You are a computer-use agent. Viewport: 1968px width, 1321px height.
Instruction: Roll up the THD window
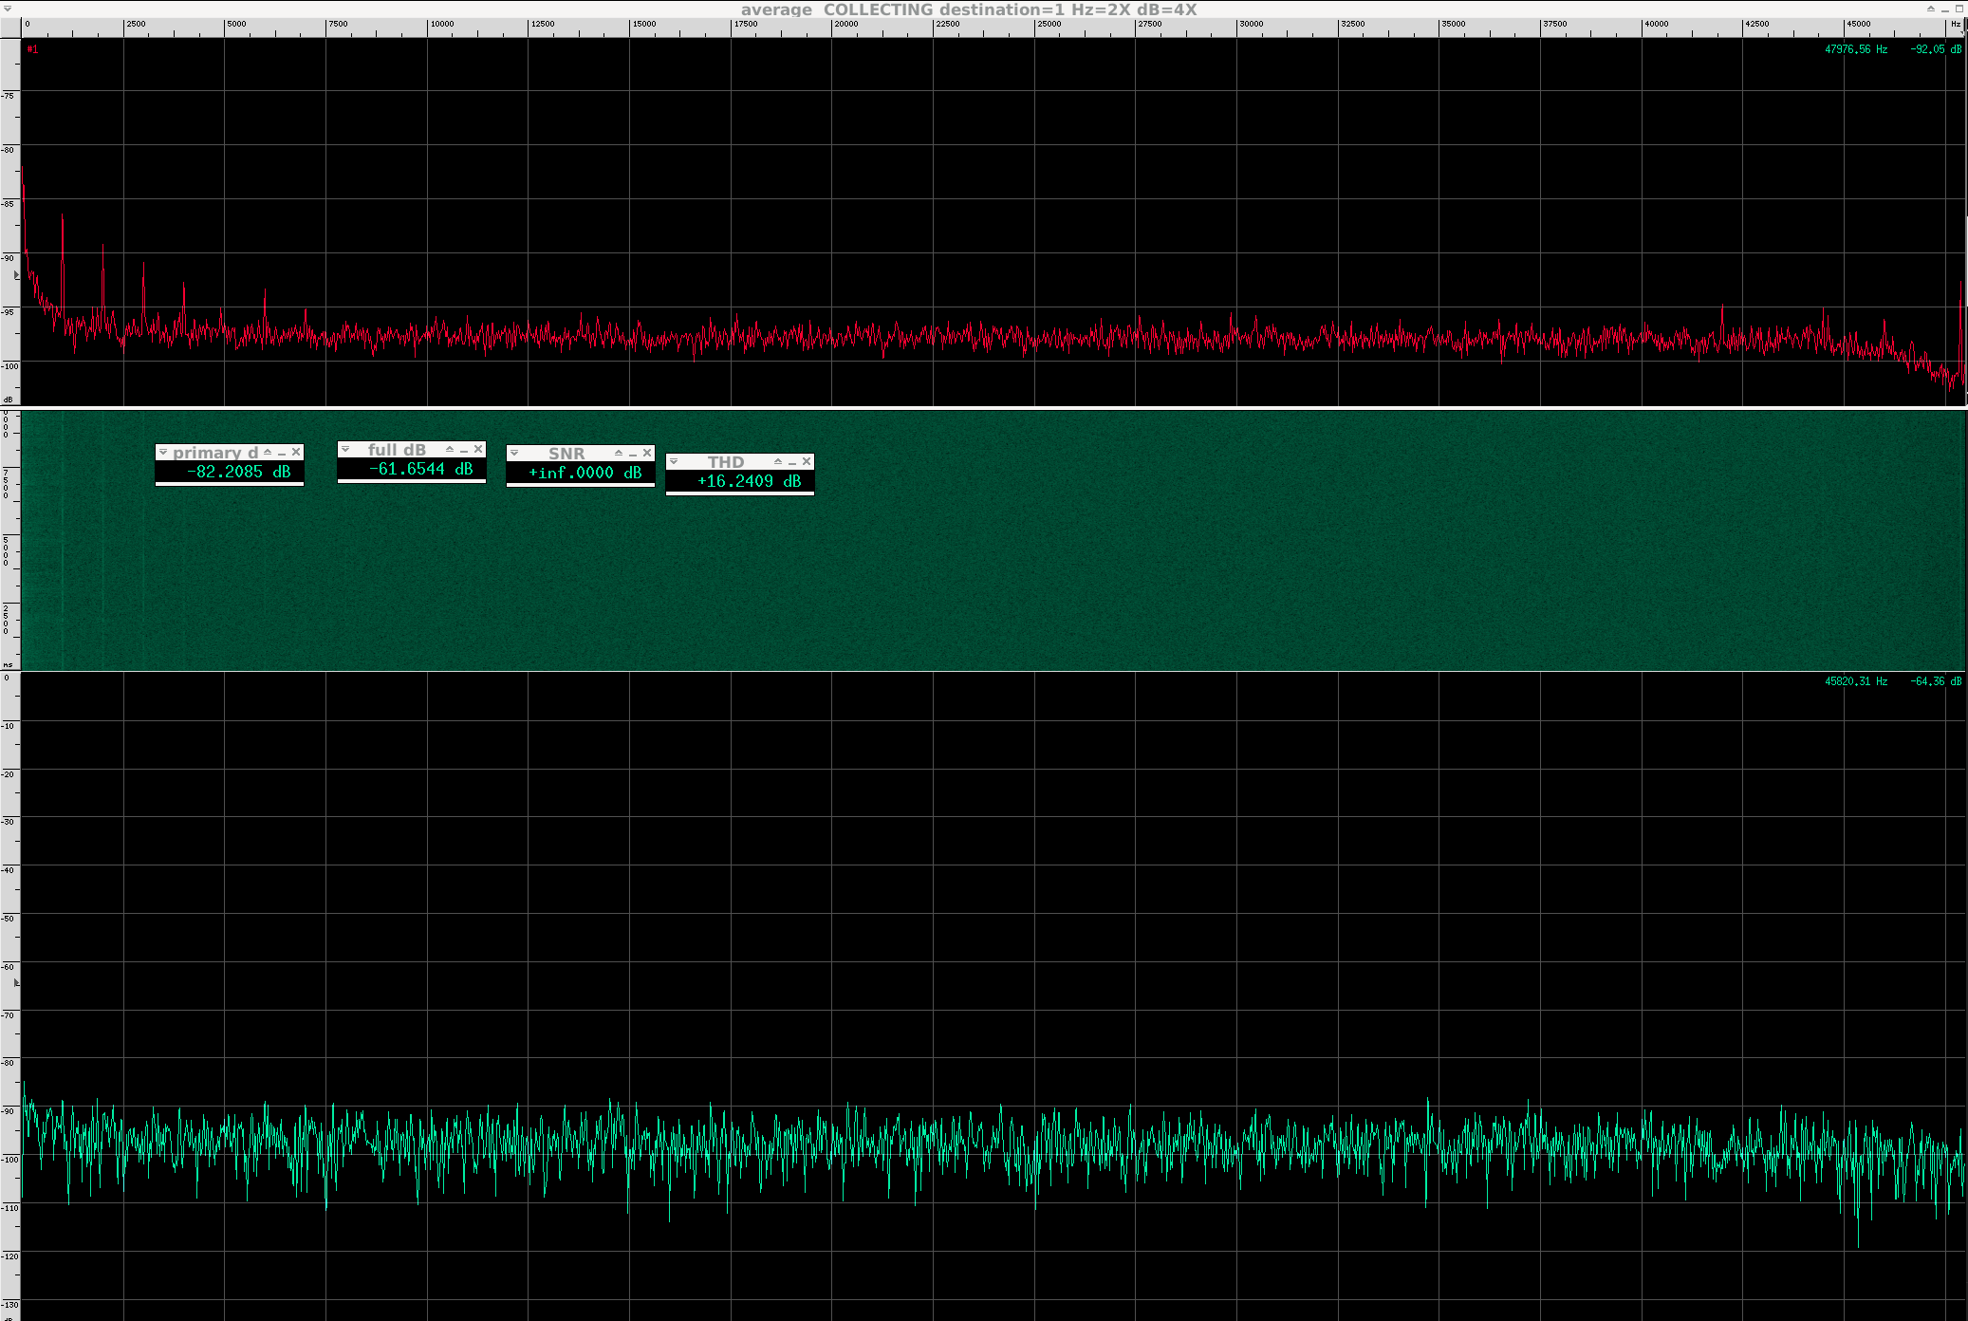[778, 462]
